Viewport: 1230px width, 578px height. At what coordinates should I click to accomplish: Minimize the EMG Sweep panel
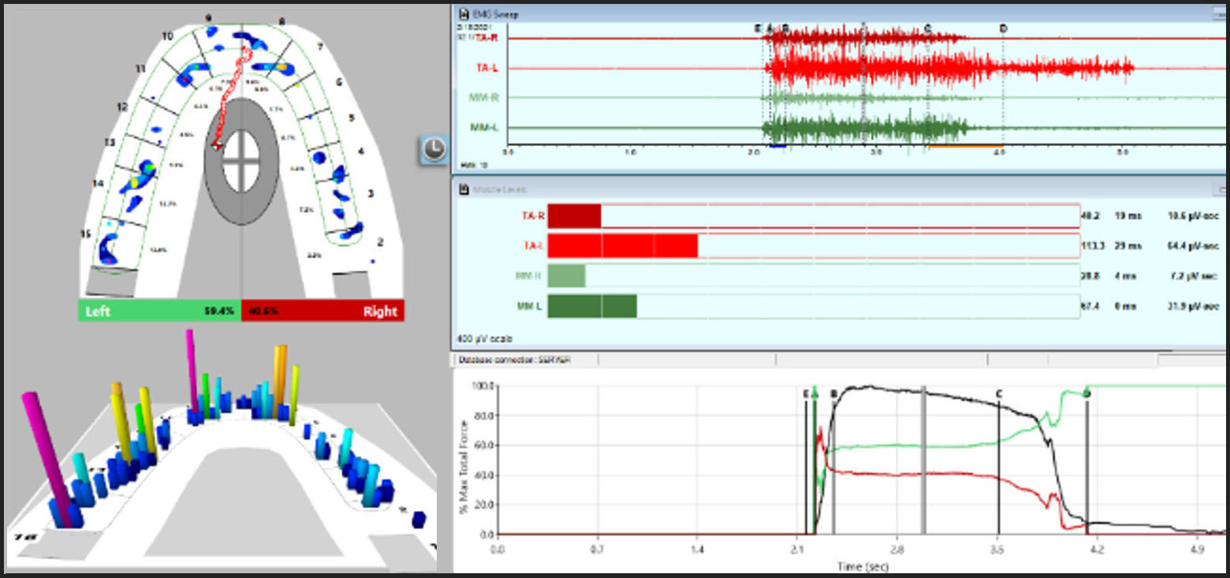click(x=1219, y=14)
